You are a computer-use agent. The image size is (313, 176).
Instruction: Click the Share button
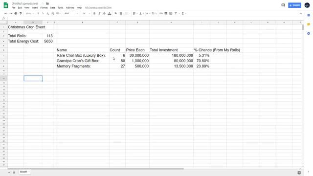[x=294, y=5]
